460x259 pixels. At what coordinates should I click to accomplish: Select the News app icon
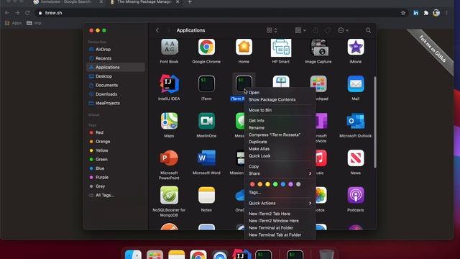356,158
